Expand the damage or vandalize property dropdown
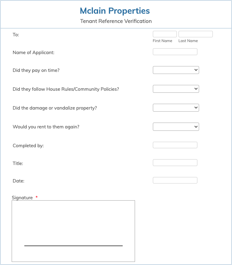The height and width of the screenshot is (265, 232). click(176, 108)
